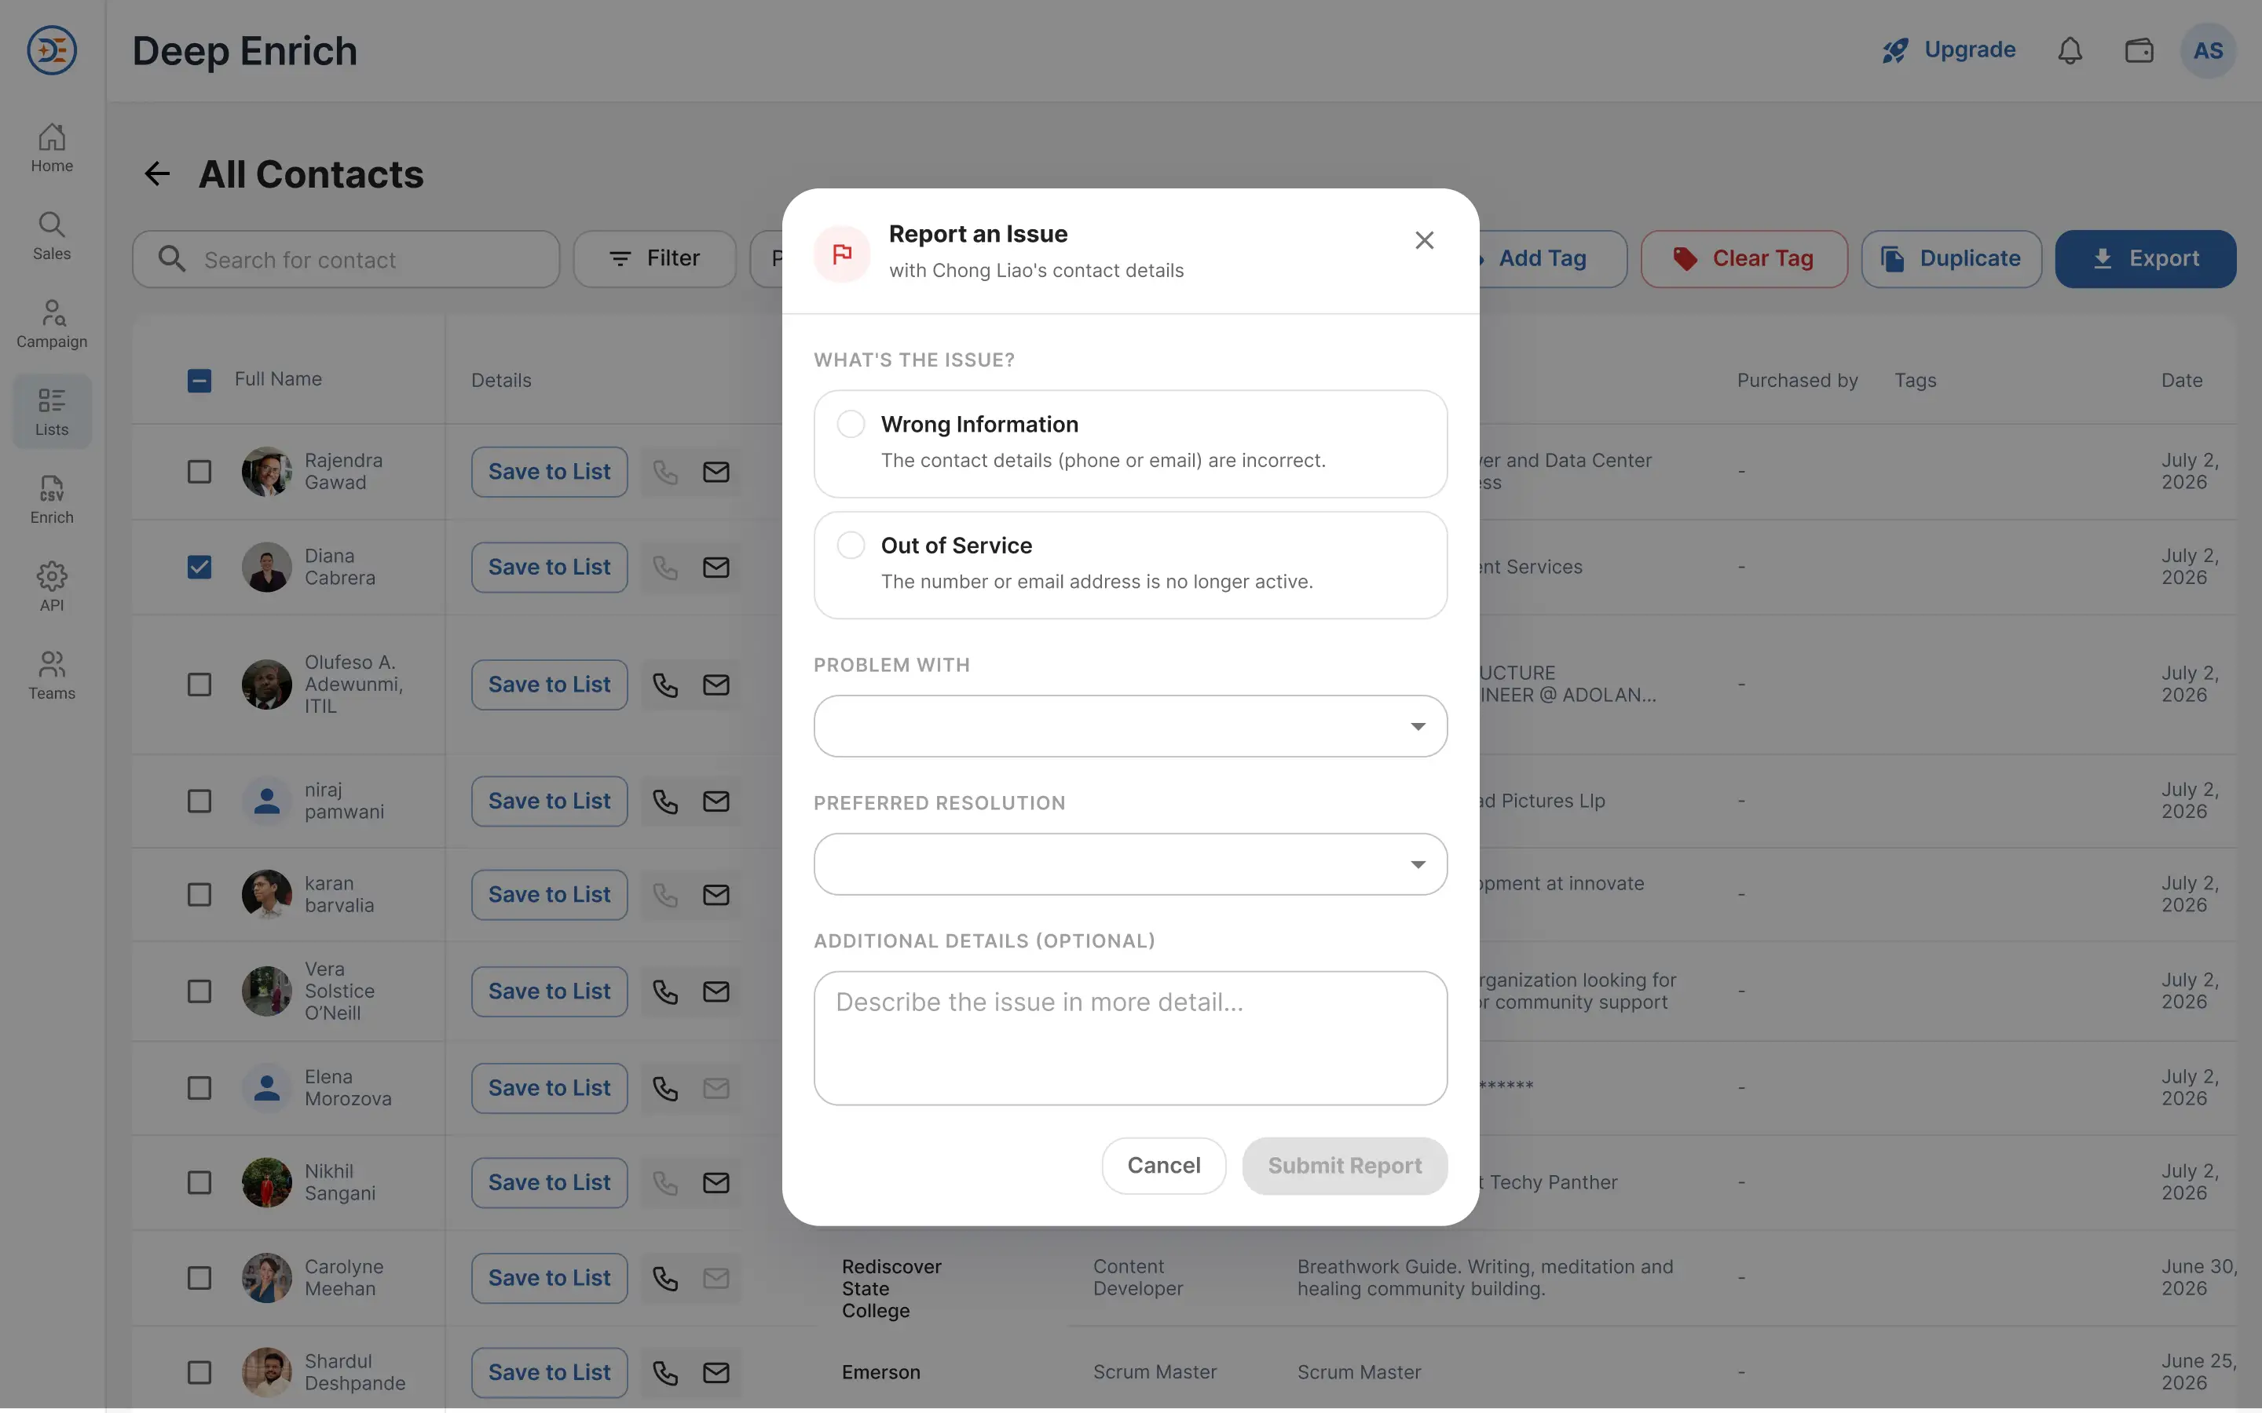Click the Clear Tag button

(x=1744, y=259)
